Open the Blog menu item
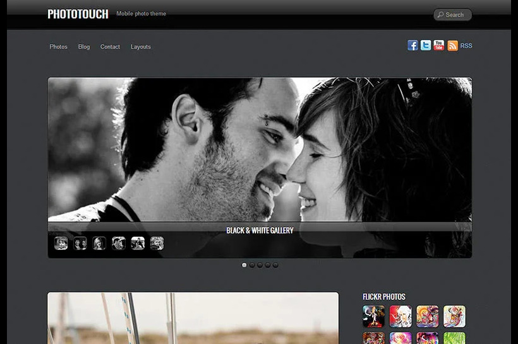518x344 pixels. tap(84, 47)
